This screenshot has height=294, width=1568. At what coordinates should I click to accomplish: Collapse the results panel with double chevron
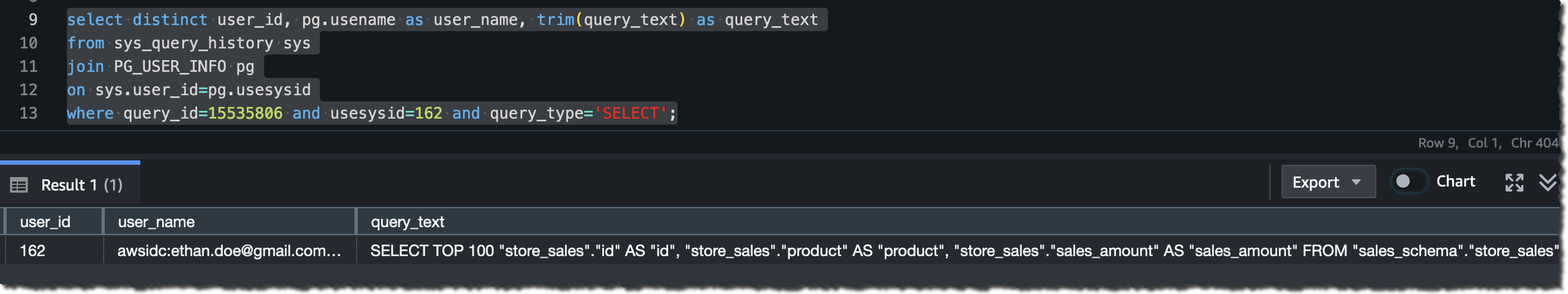coord(1547,182)
